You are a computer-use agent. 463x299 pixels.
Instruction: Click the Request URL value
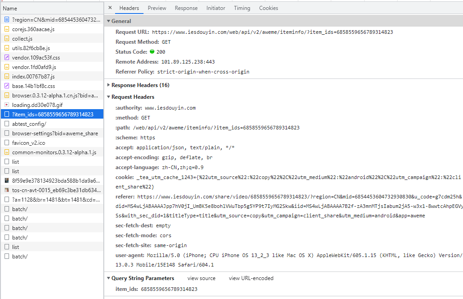[272, 32]
